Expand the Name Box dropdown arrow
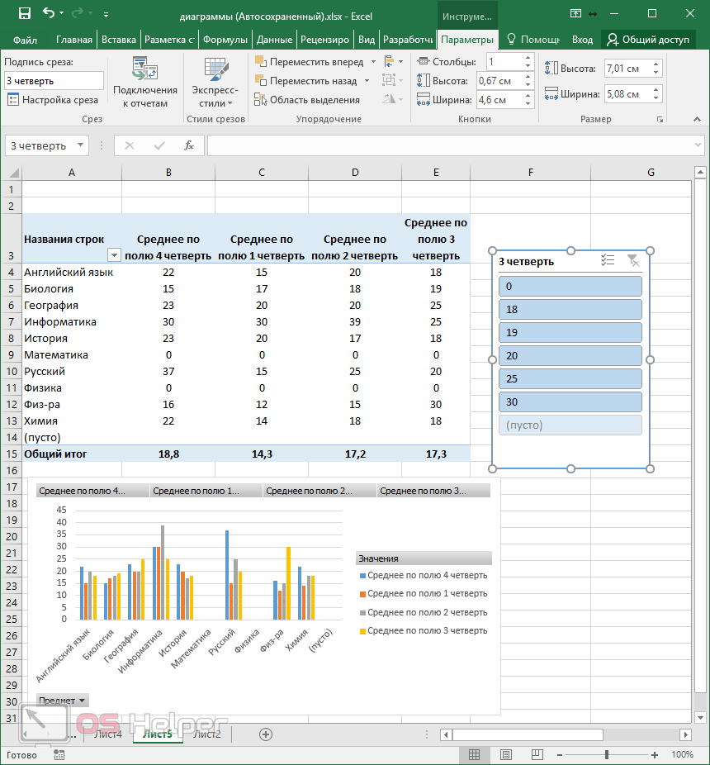Screen dimensions: 710x765 click(x=80, y=145)
